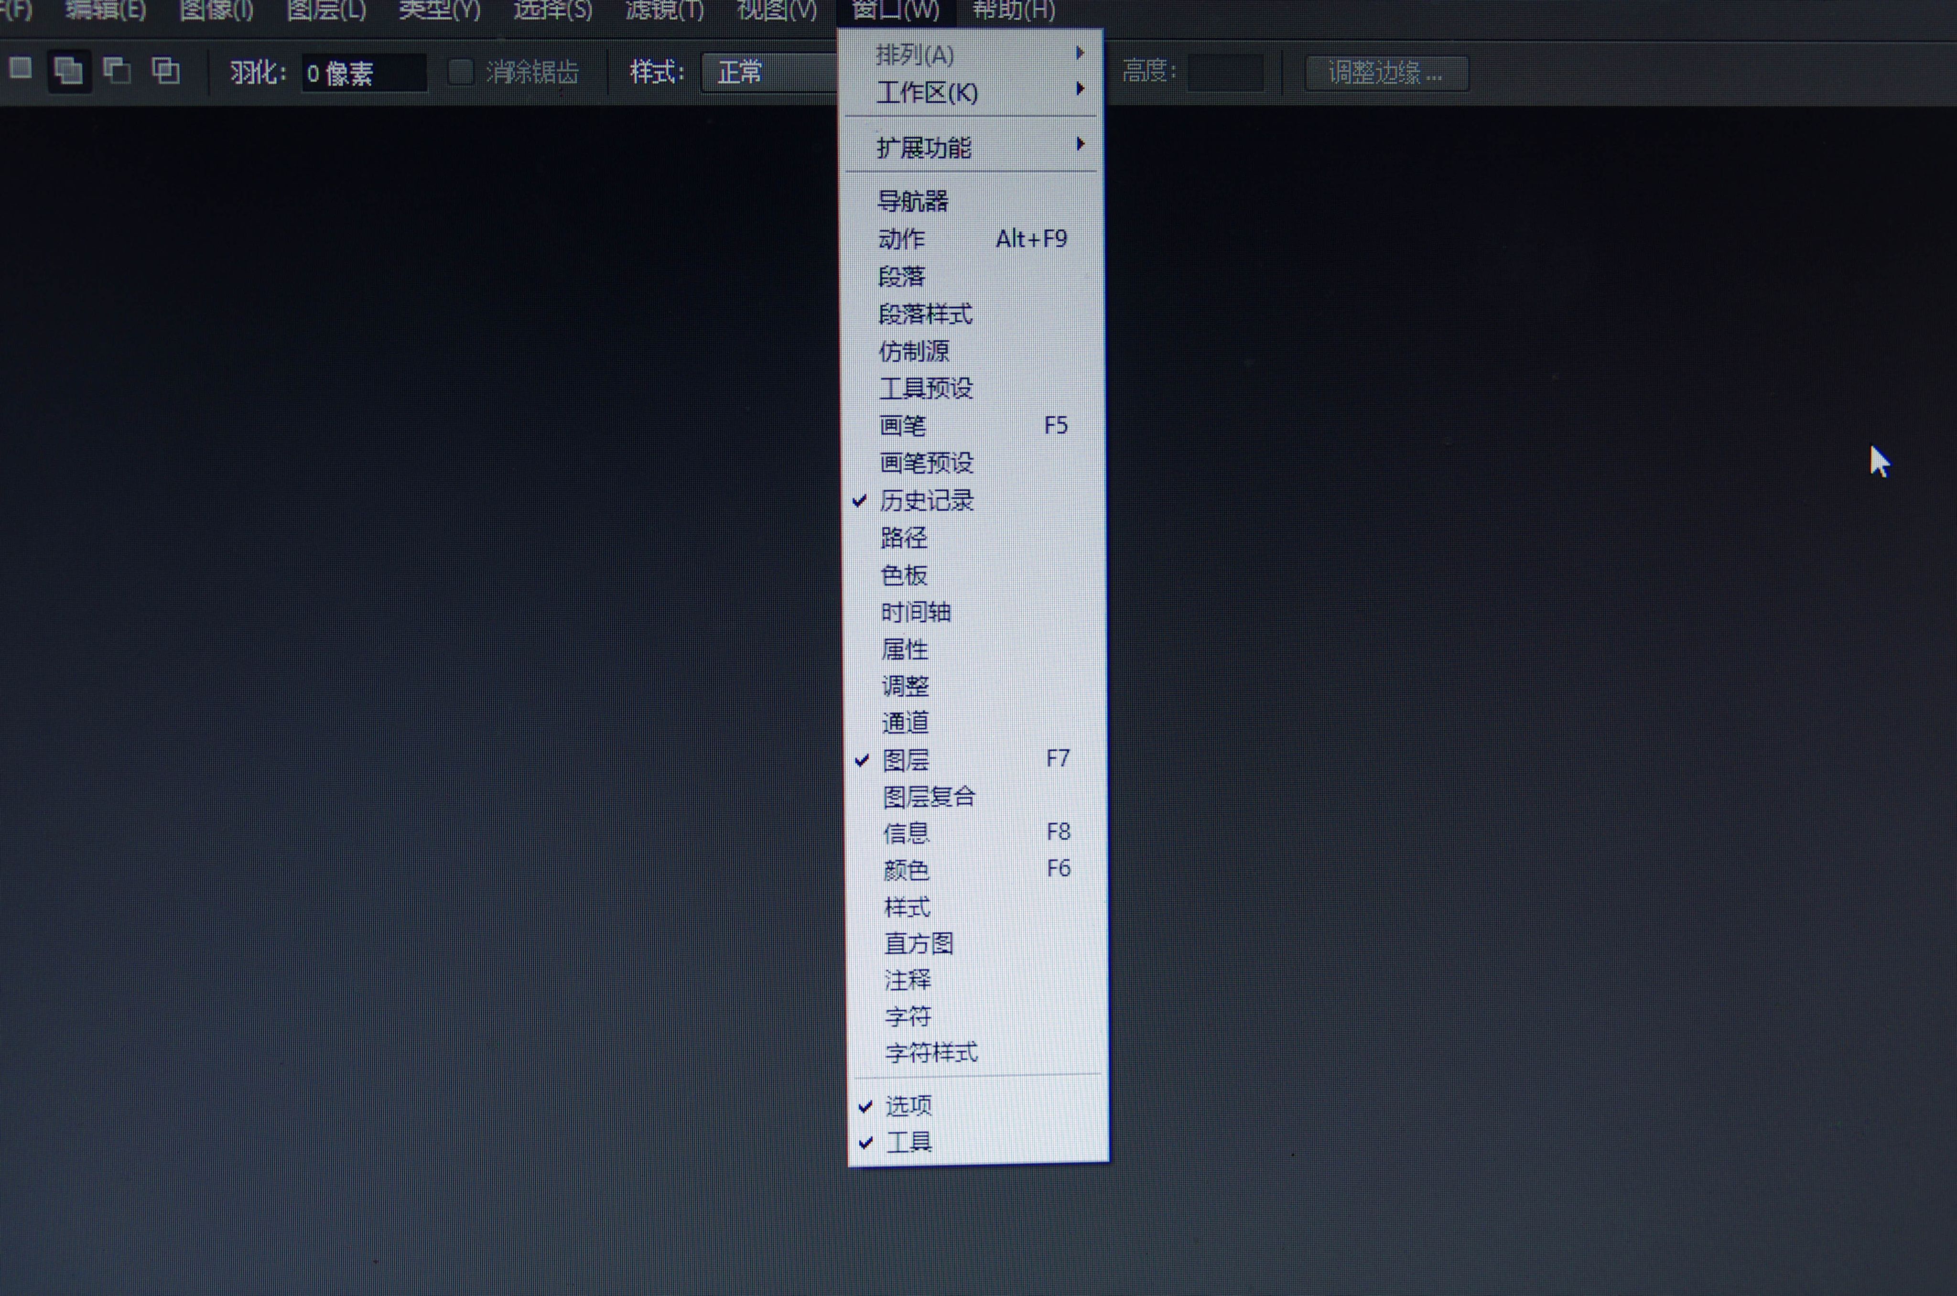
Task: Show the 色板 panel
Action: coord(973,574)
